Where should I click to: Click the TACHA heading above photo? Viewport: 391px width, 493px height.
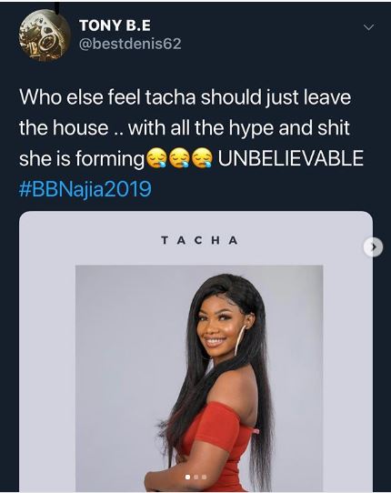pos(199,240)
